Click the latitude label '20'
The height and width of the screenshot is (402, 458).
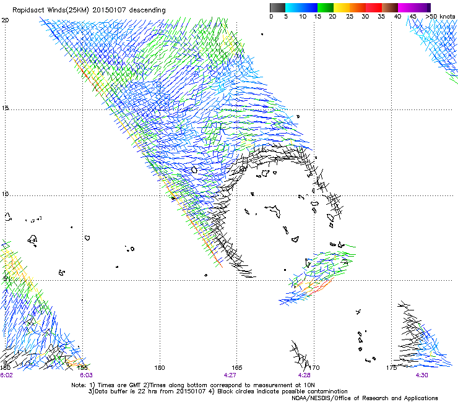click(5, 20)
